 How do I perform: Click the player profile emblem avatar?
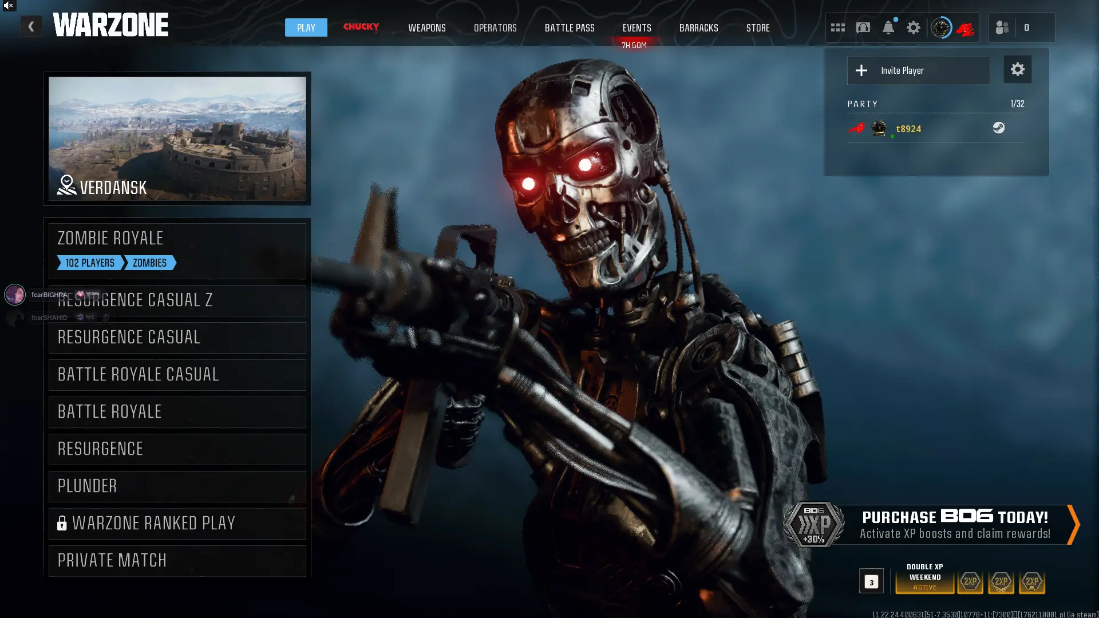(x=940, y=27)
